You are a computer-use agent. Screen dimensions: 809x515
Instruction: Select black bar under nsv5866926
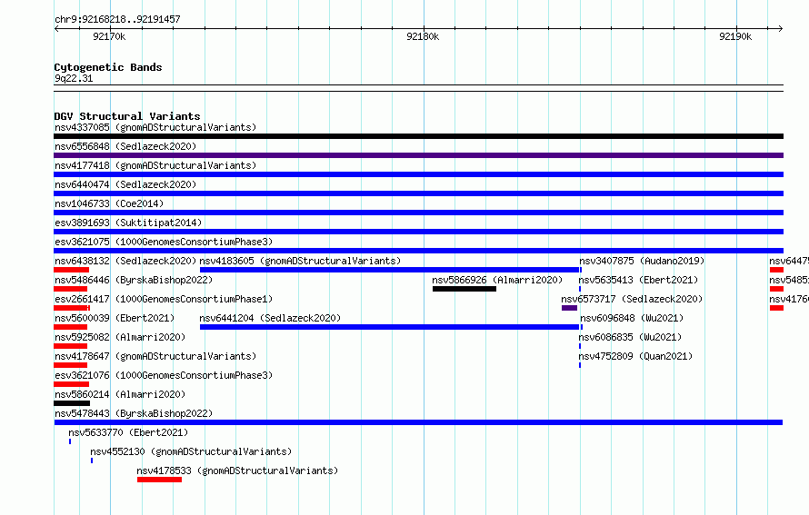click(464, 289)
